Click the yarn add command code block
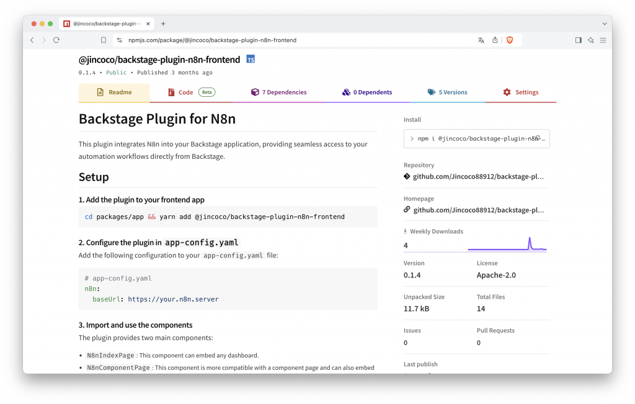 point(228,217)
